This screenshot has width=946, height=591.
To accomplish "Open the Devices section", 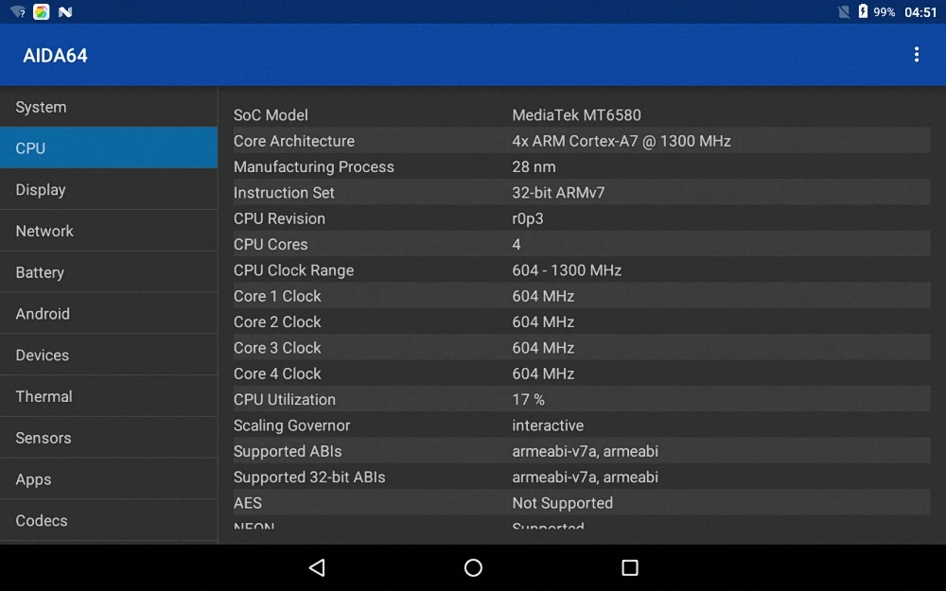I will coord(109,356).
